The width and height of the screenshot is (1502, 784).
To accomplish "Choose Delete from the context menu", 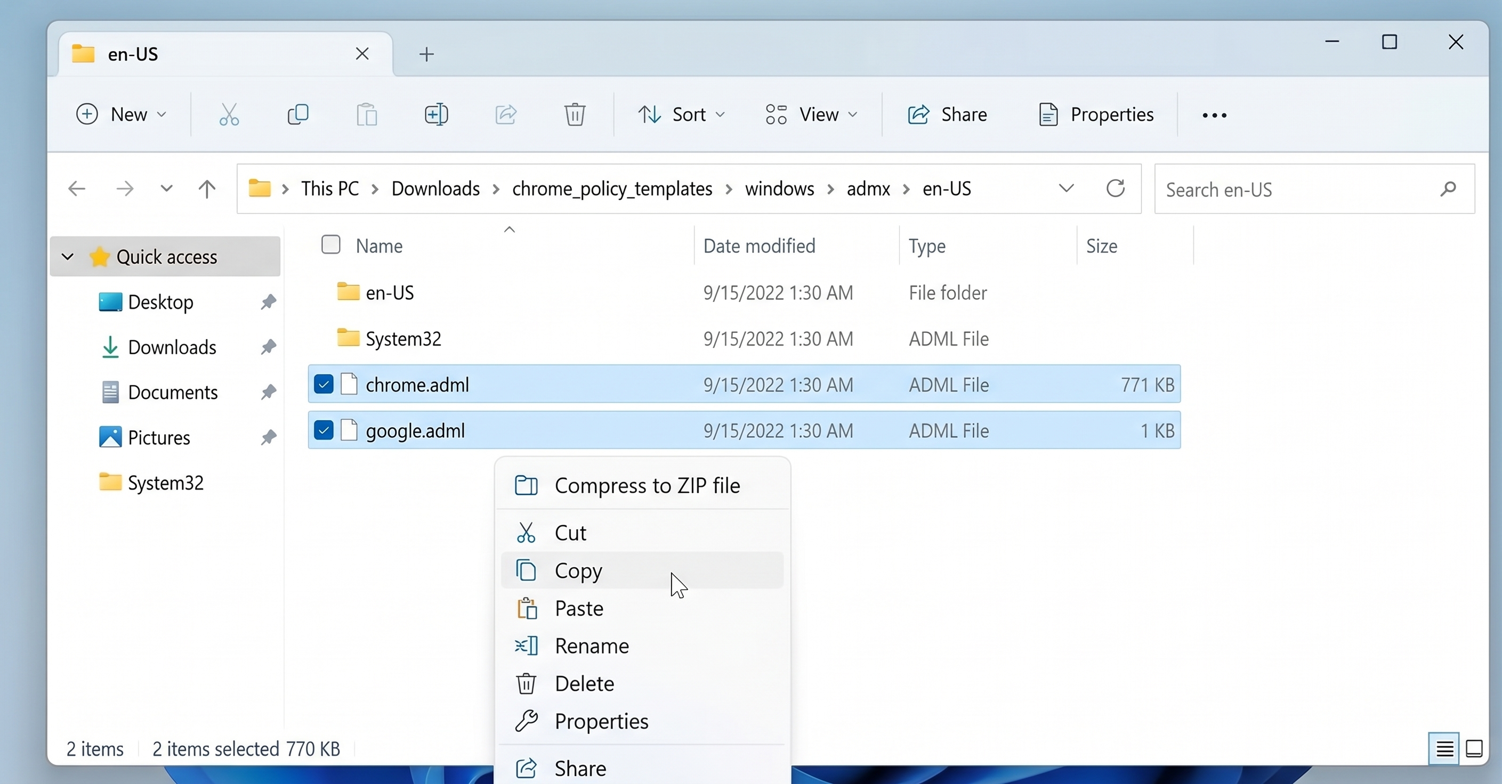I will [642, 683].
